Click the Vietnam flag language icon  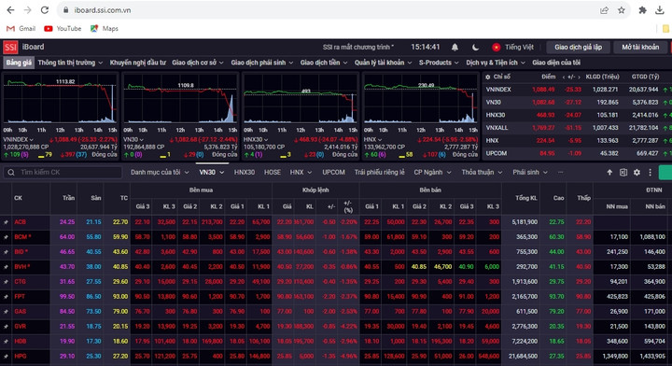[497, 47]
